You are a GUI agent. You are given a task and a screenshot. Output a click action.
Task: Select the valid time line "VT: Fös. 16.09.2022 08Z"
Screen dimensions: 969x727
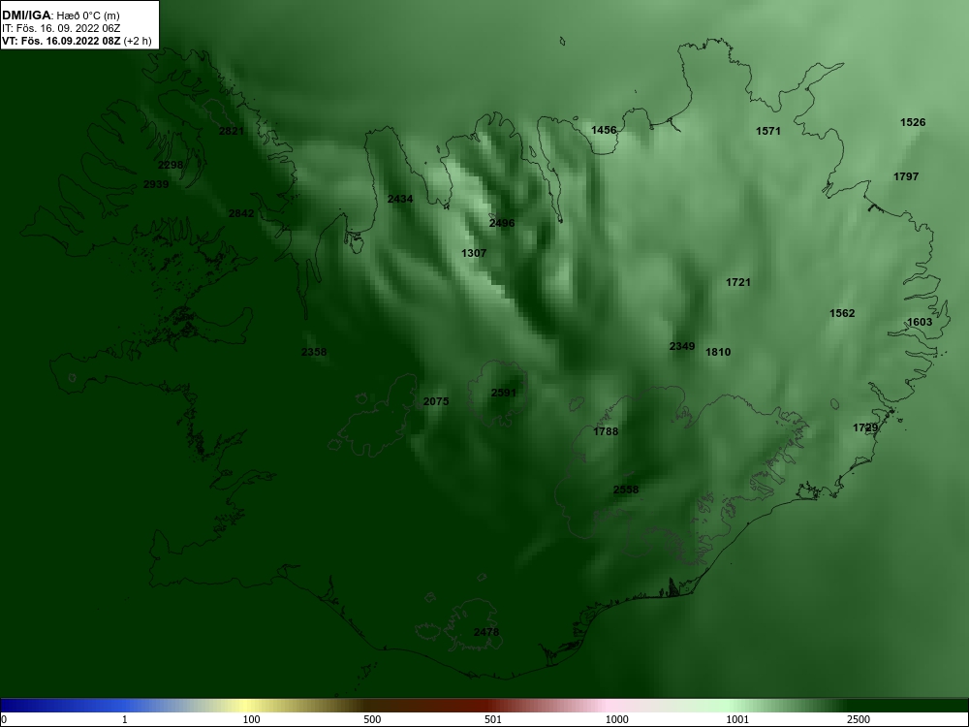pyautogui.click(x=61, y=41)
